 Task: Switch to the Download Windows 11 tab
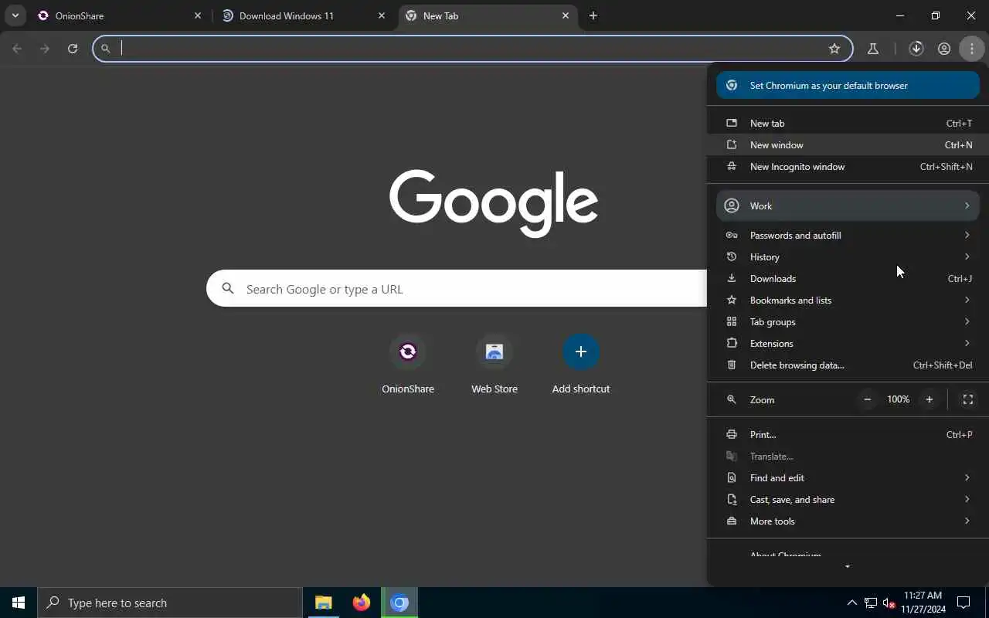pyautogui.click(x=304, y=15)
